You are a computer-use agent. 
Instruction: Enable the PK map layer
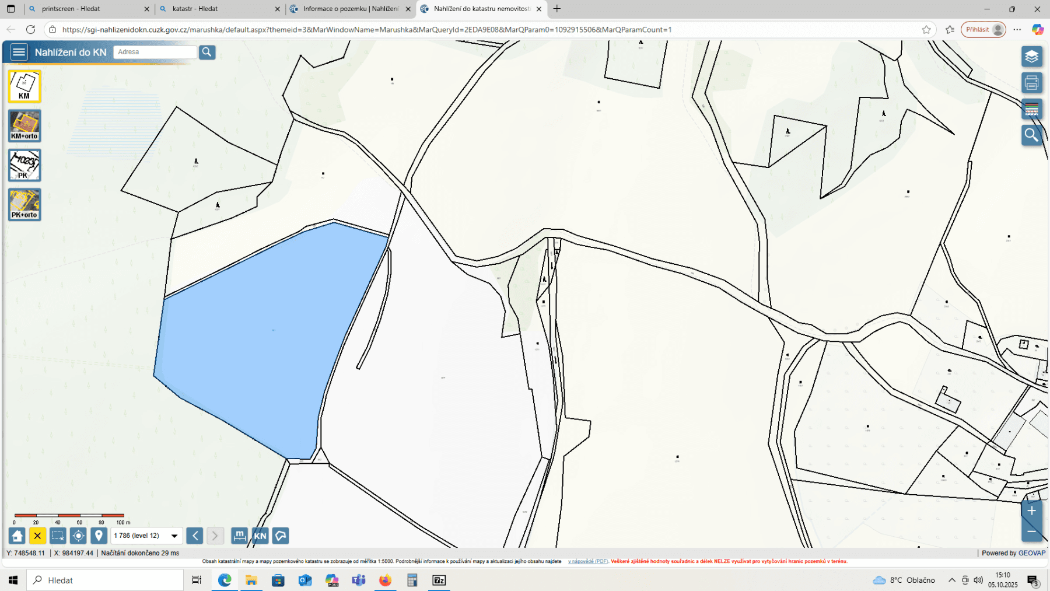click(x=24, y=165)
